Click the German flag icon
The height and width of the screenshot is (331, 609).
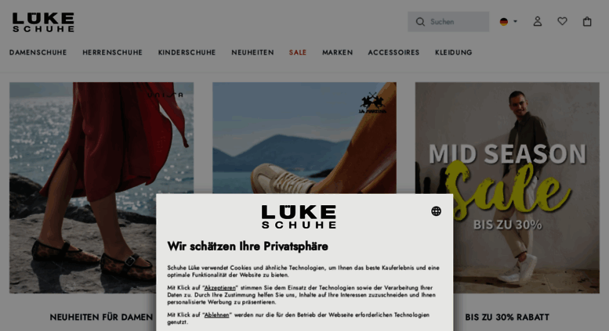(x=504, y=22)
